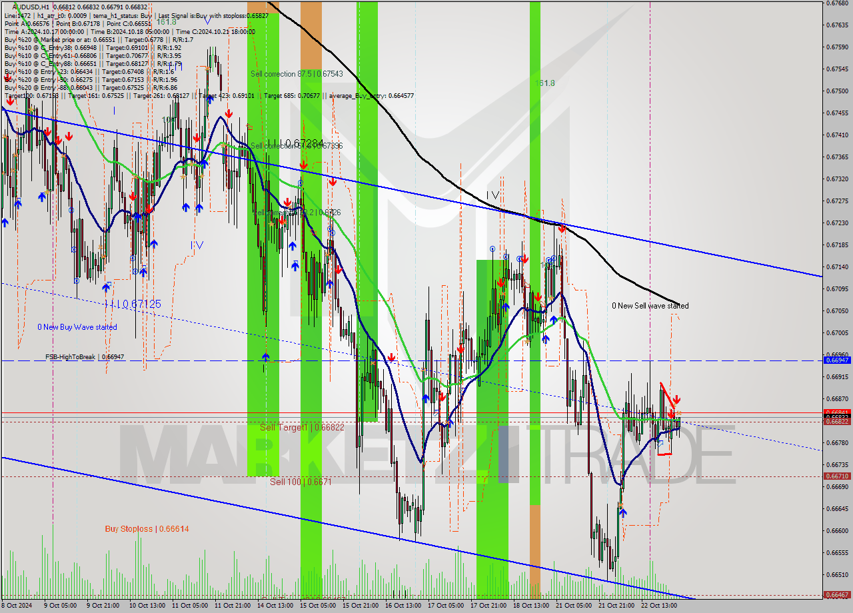Click the 0.67005 price axis value
The image size is (853, 613).
click(x=837, y=332)
